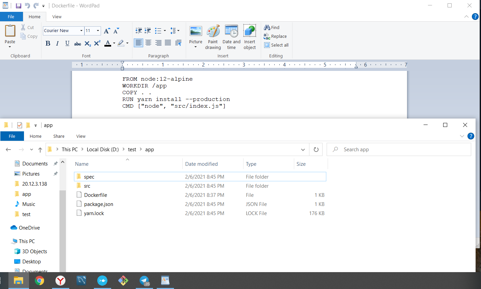
Task: Open font color dropdown arrow
Action: click(114, 43)
